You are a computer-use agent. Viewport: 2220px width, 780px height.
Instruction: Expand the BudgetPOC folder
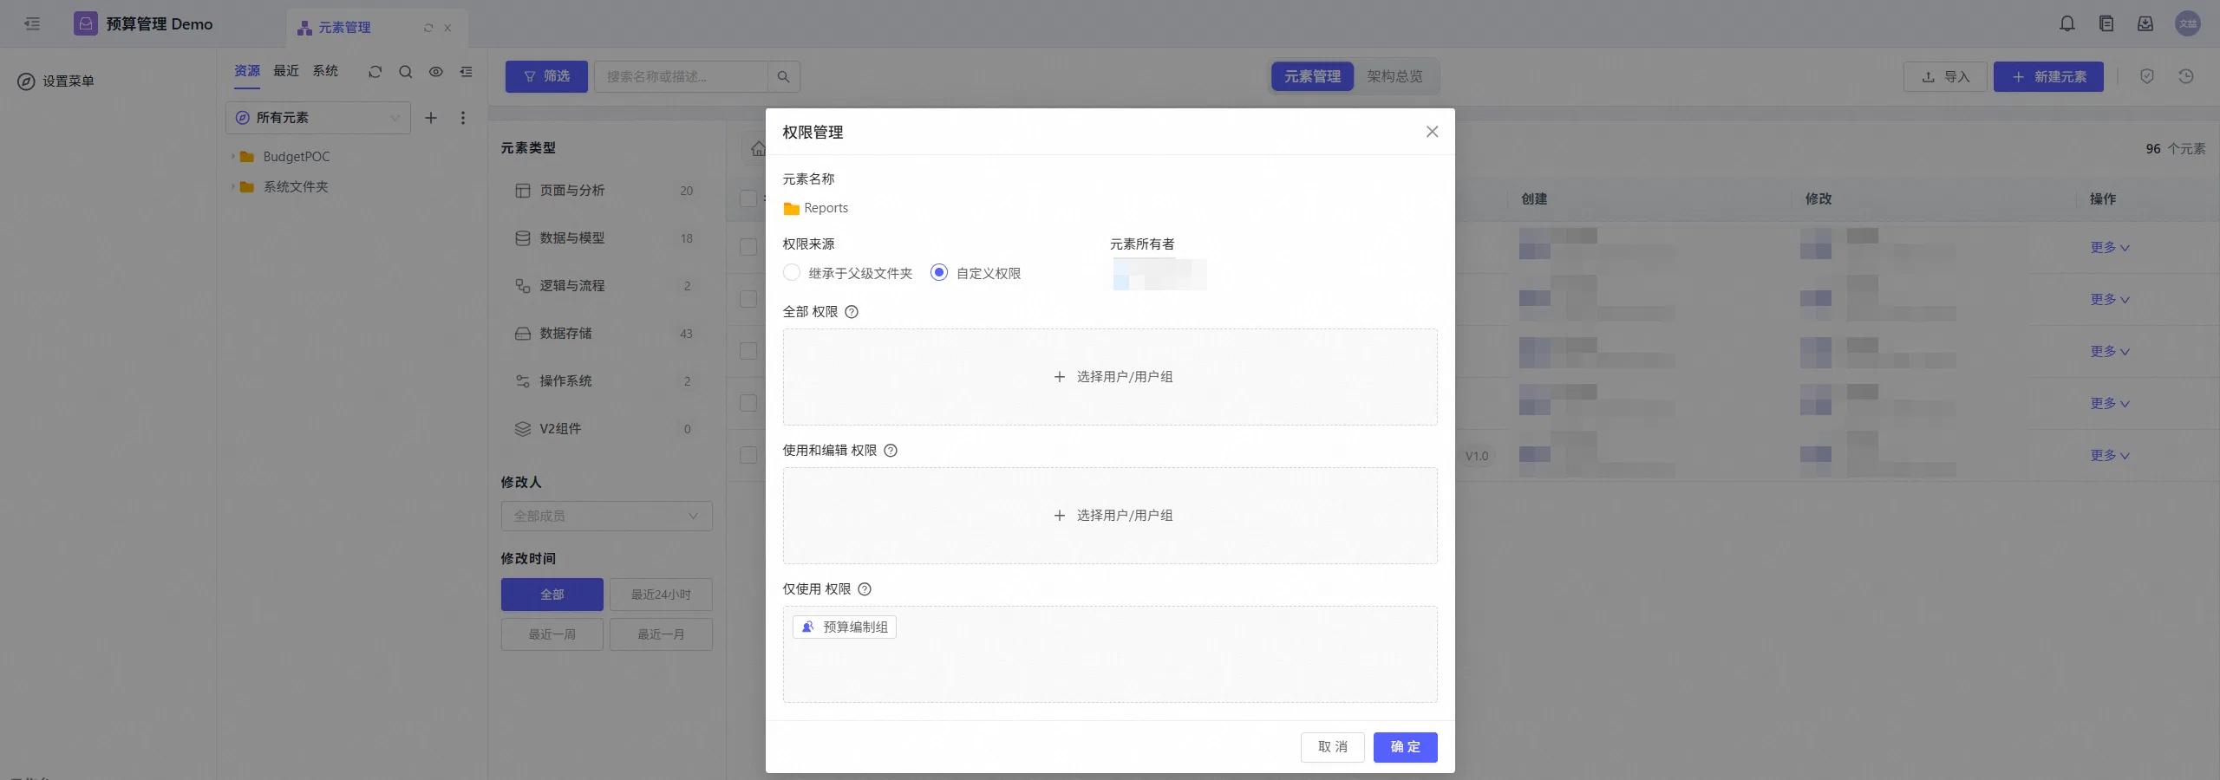(232, 157)
